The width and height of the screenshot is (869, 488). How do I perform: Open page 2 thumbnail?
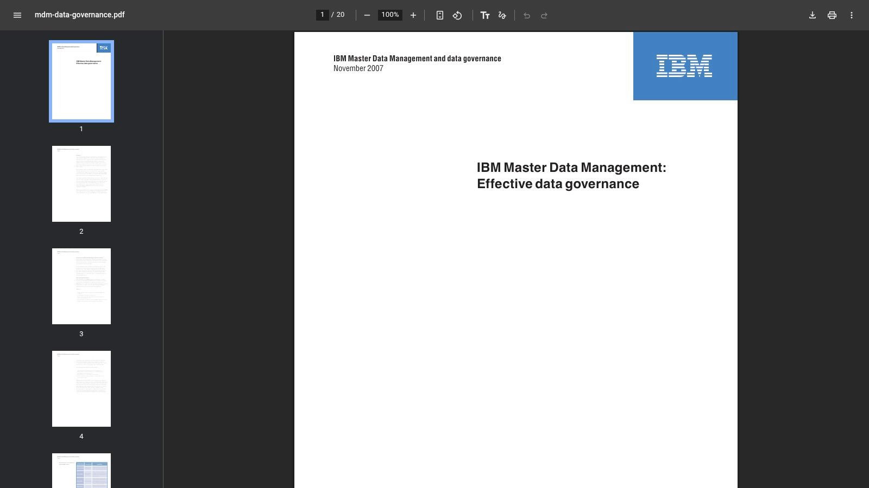point(81,184)
